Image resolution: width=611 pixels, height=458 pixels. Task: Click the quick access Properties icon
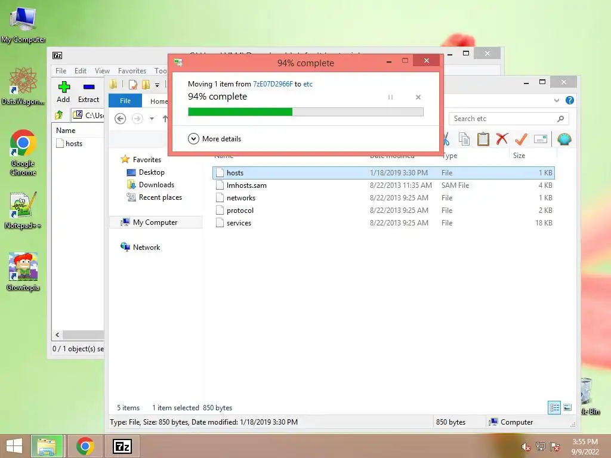pyautogui.click(x=133, y=85)
